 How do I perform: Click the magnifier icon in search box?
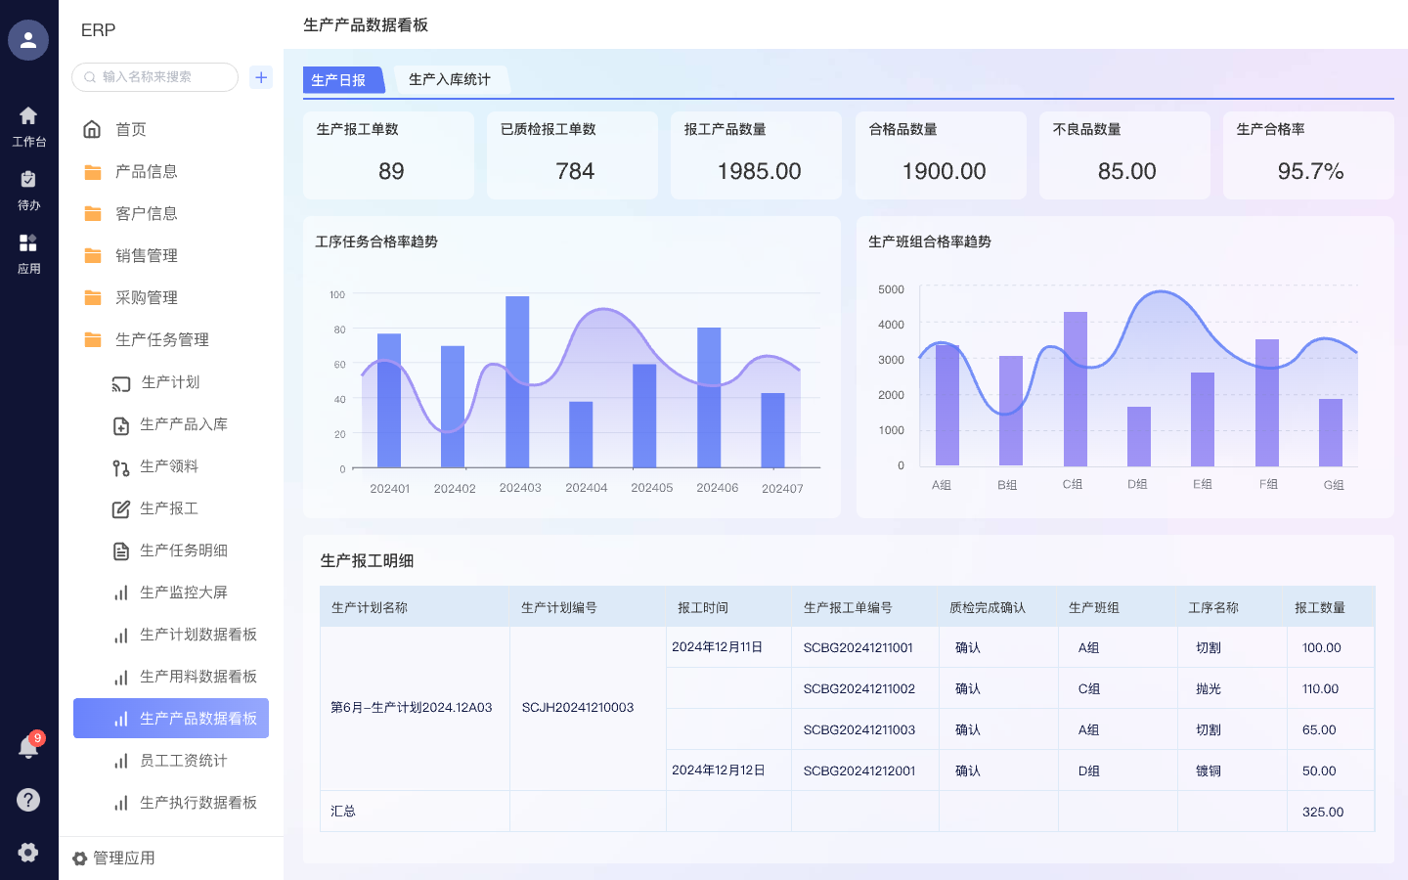coord(90,77)
